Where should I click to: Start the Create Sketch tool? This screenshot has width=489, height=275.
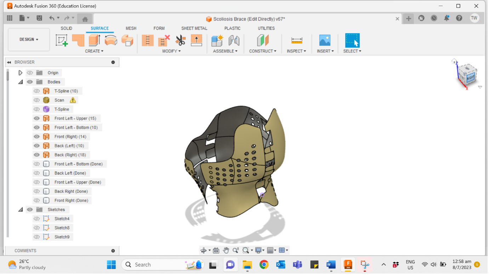62,40
